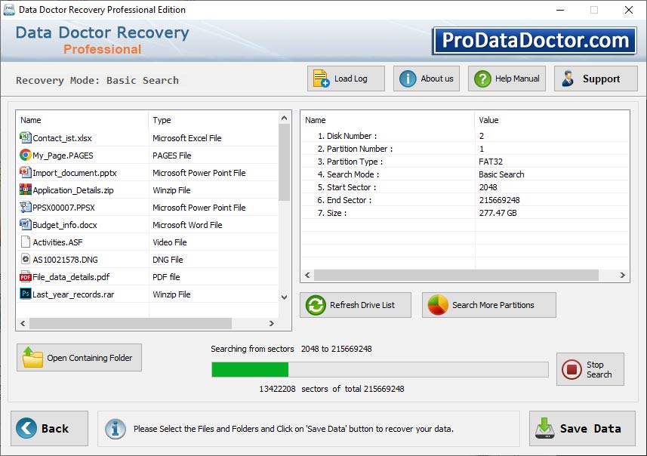Screen dimensions: 647x456
Task: Click the About us option
Action: click(x=426, y=78)
